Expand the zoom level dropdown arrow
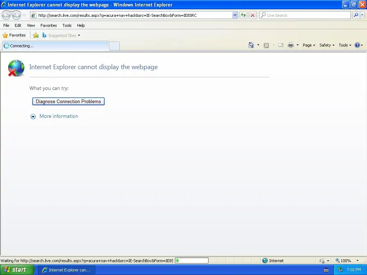 point(357,261)
